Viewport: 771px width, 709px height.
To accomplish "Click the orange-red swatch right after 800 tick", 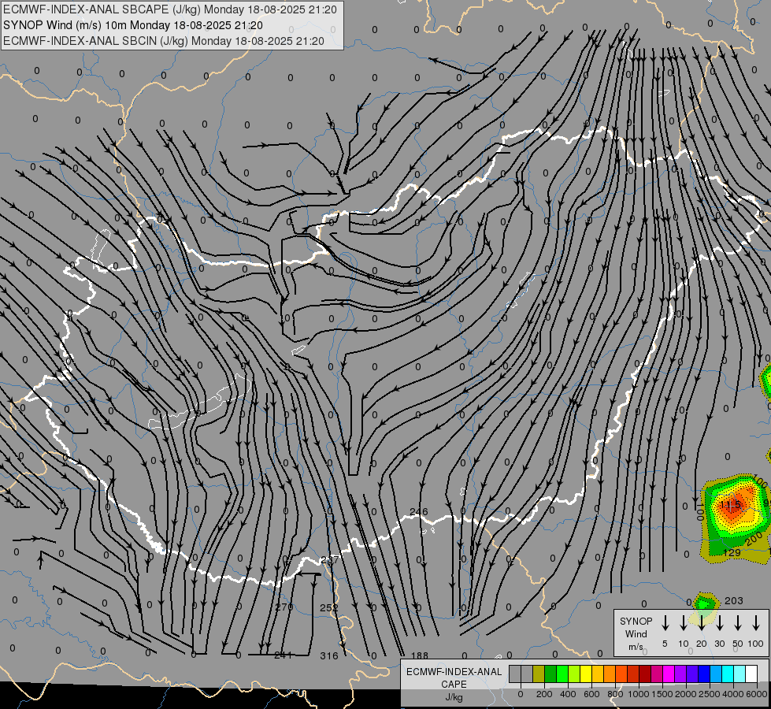I will (621, 674).
